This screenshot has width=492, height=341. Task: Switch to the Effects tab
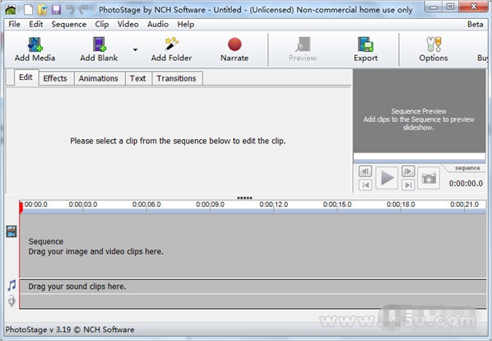click(x=55, y=78)
